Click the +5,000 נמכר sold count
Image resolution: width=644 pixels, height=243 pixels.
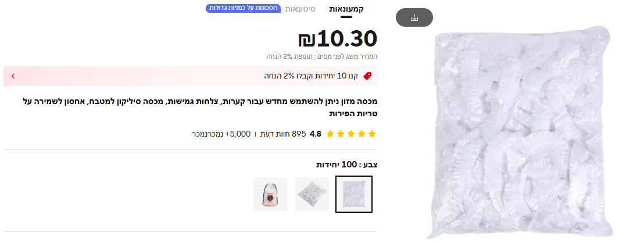coord(221,134)
